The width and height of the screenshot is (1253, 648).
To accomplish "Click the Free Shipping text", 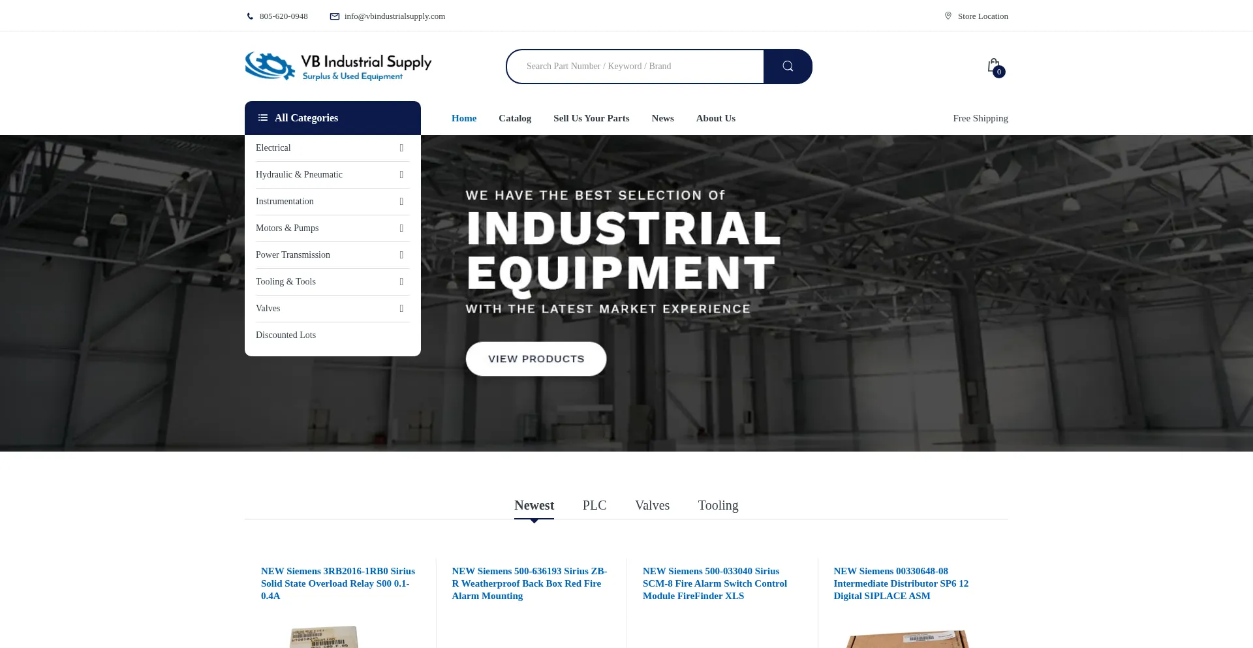I will pyautogui.click(x=980, y=118).
